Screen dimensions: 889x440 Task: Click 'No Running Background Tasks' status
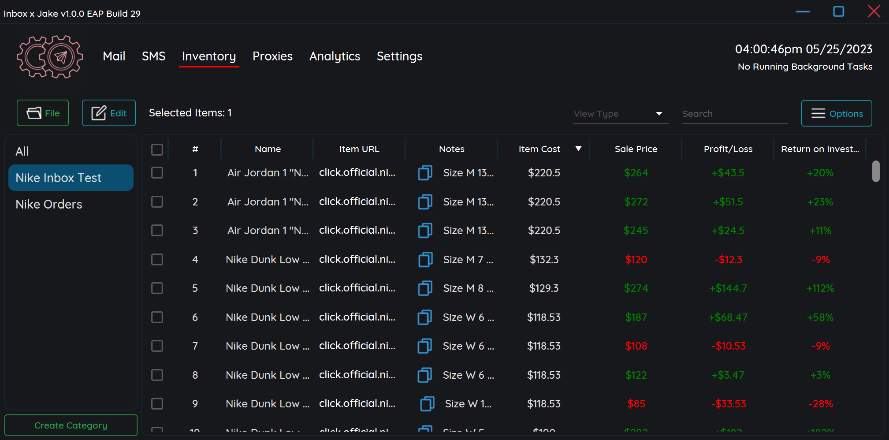[805, 67]
